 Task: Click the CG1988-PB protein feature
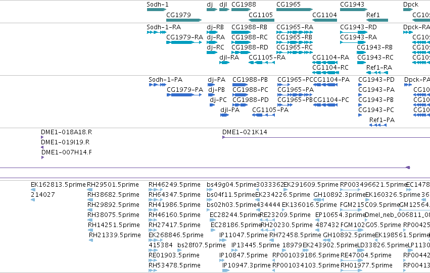(x=240, y=85)
